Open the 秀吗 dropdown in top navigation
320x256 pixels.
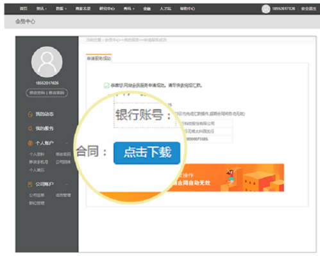[129, 9]
